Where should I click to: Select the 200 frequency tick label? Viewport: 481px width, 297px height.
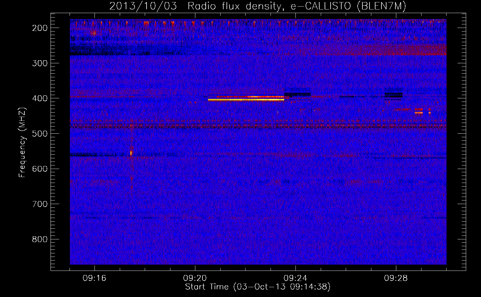[x=40, y=28]
